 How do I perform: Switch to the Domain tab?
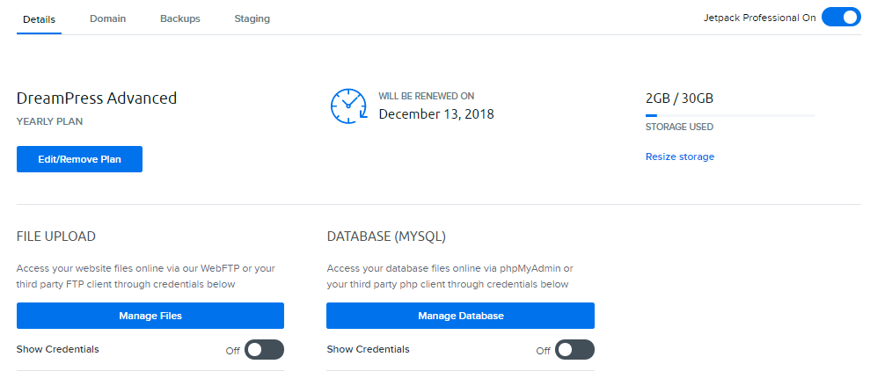click(x=107, y=18)
